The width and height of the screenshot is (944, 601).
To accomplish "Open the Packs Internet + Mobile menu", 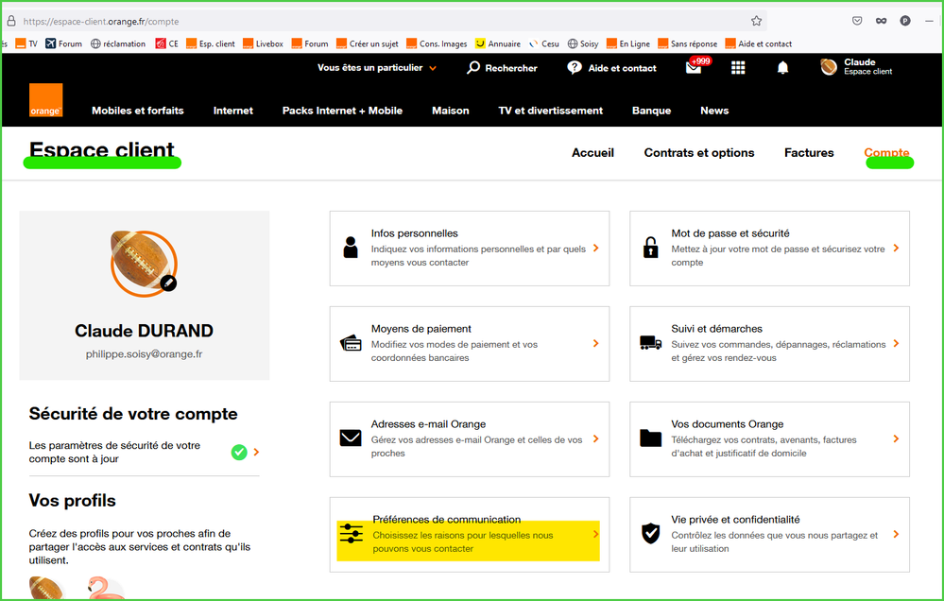I will (x=343, y=111).
